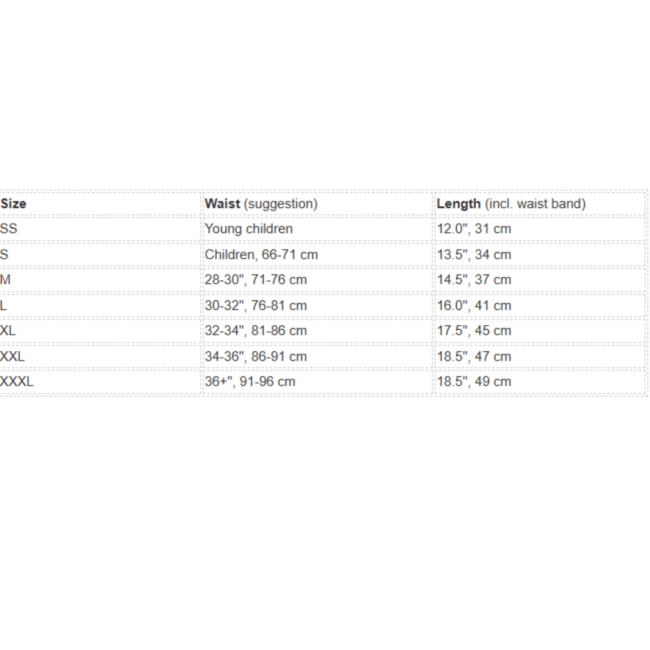Select the SS size cell
The image size is (650, 650).
9,229
